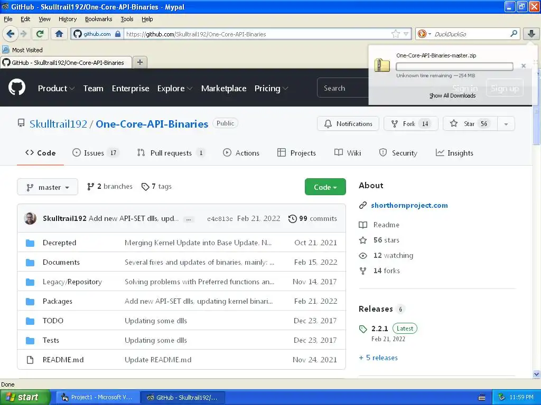View the 2 branches link
The width and height of the screenshot is (541, 405).
(x=110, y=187)
